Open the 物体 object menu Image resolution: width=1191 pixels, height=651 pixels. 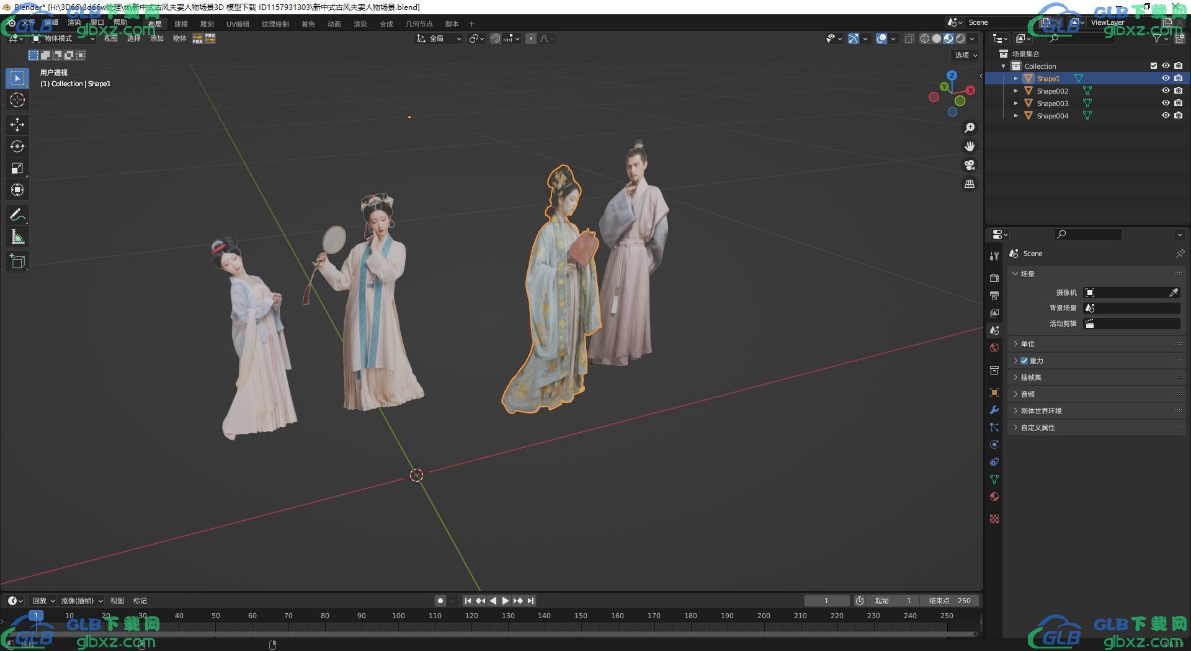click(180, 38)
